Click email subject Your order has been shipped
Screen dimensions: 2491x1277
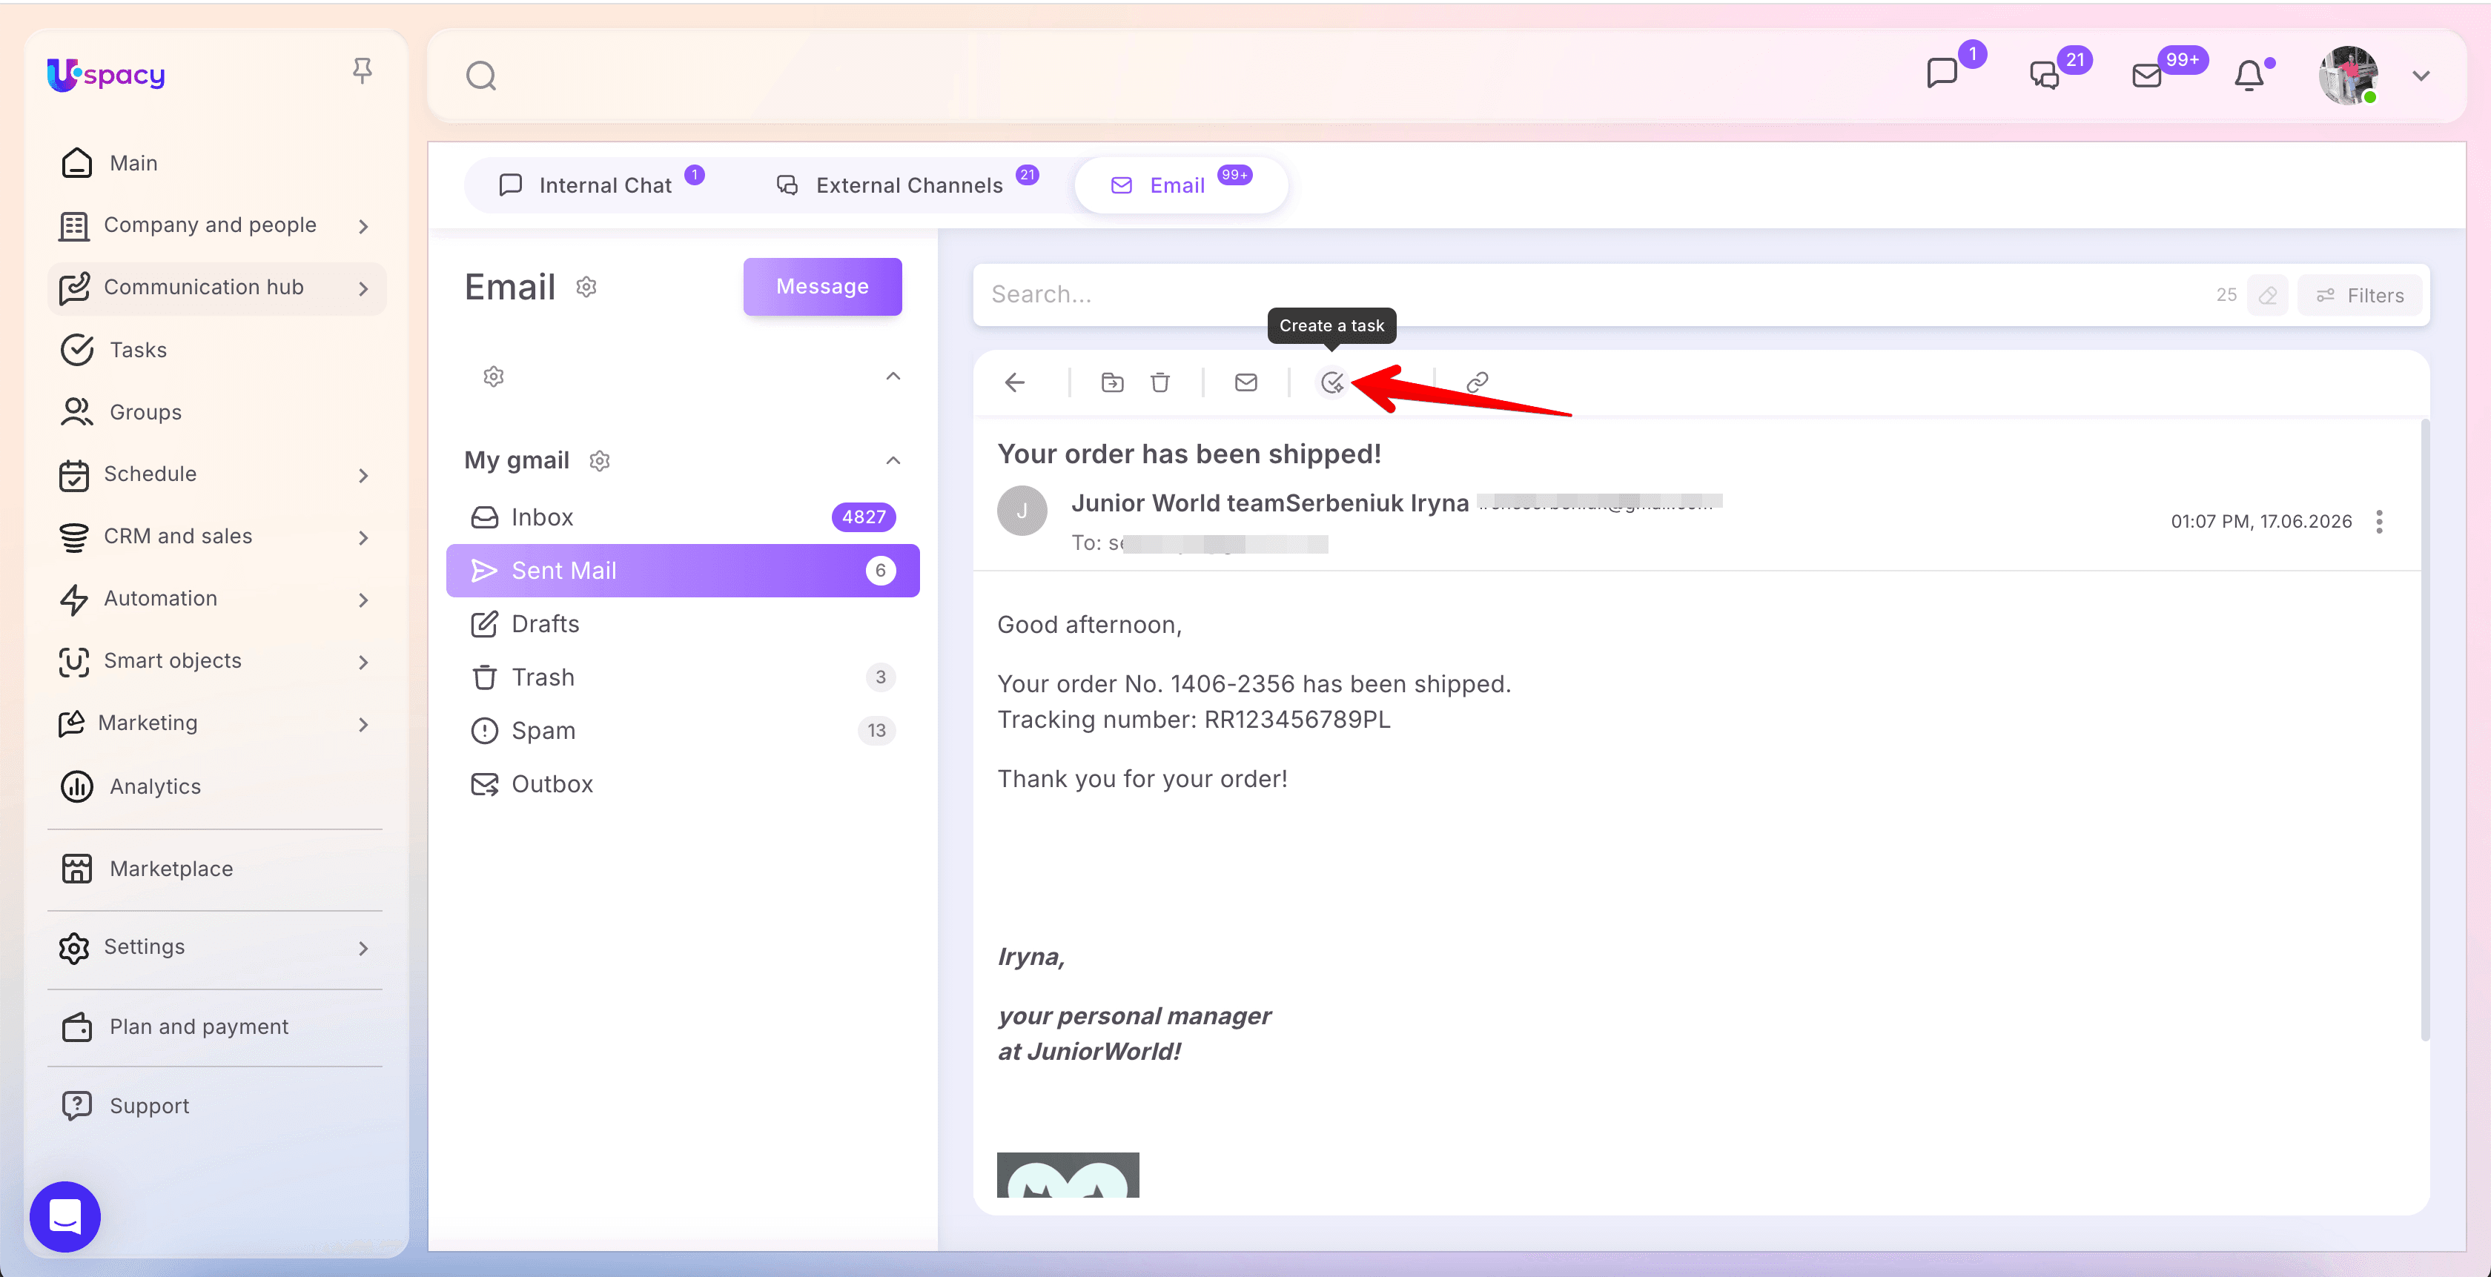1188,454
